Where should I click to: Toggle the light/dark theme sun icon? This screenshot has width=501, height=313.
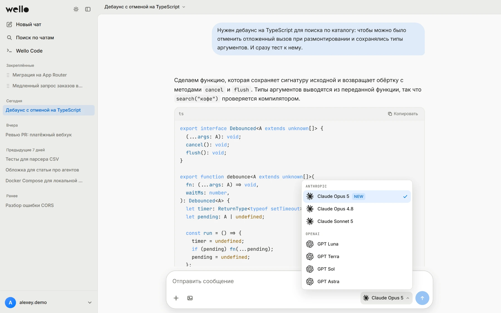coord(76,9)
